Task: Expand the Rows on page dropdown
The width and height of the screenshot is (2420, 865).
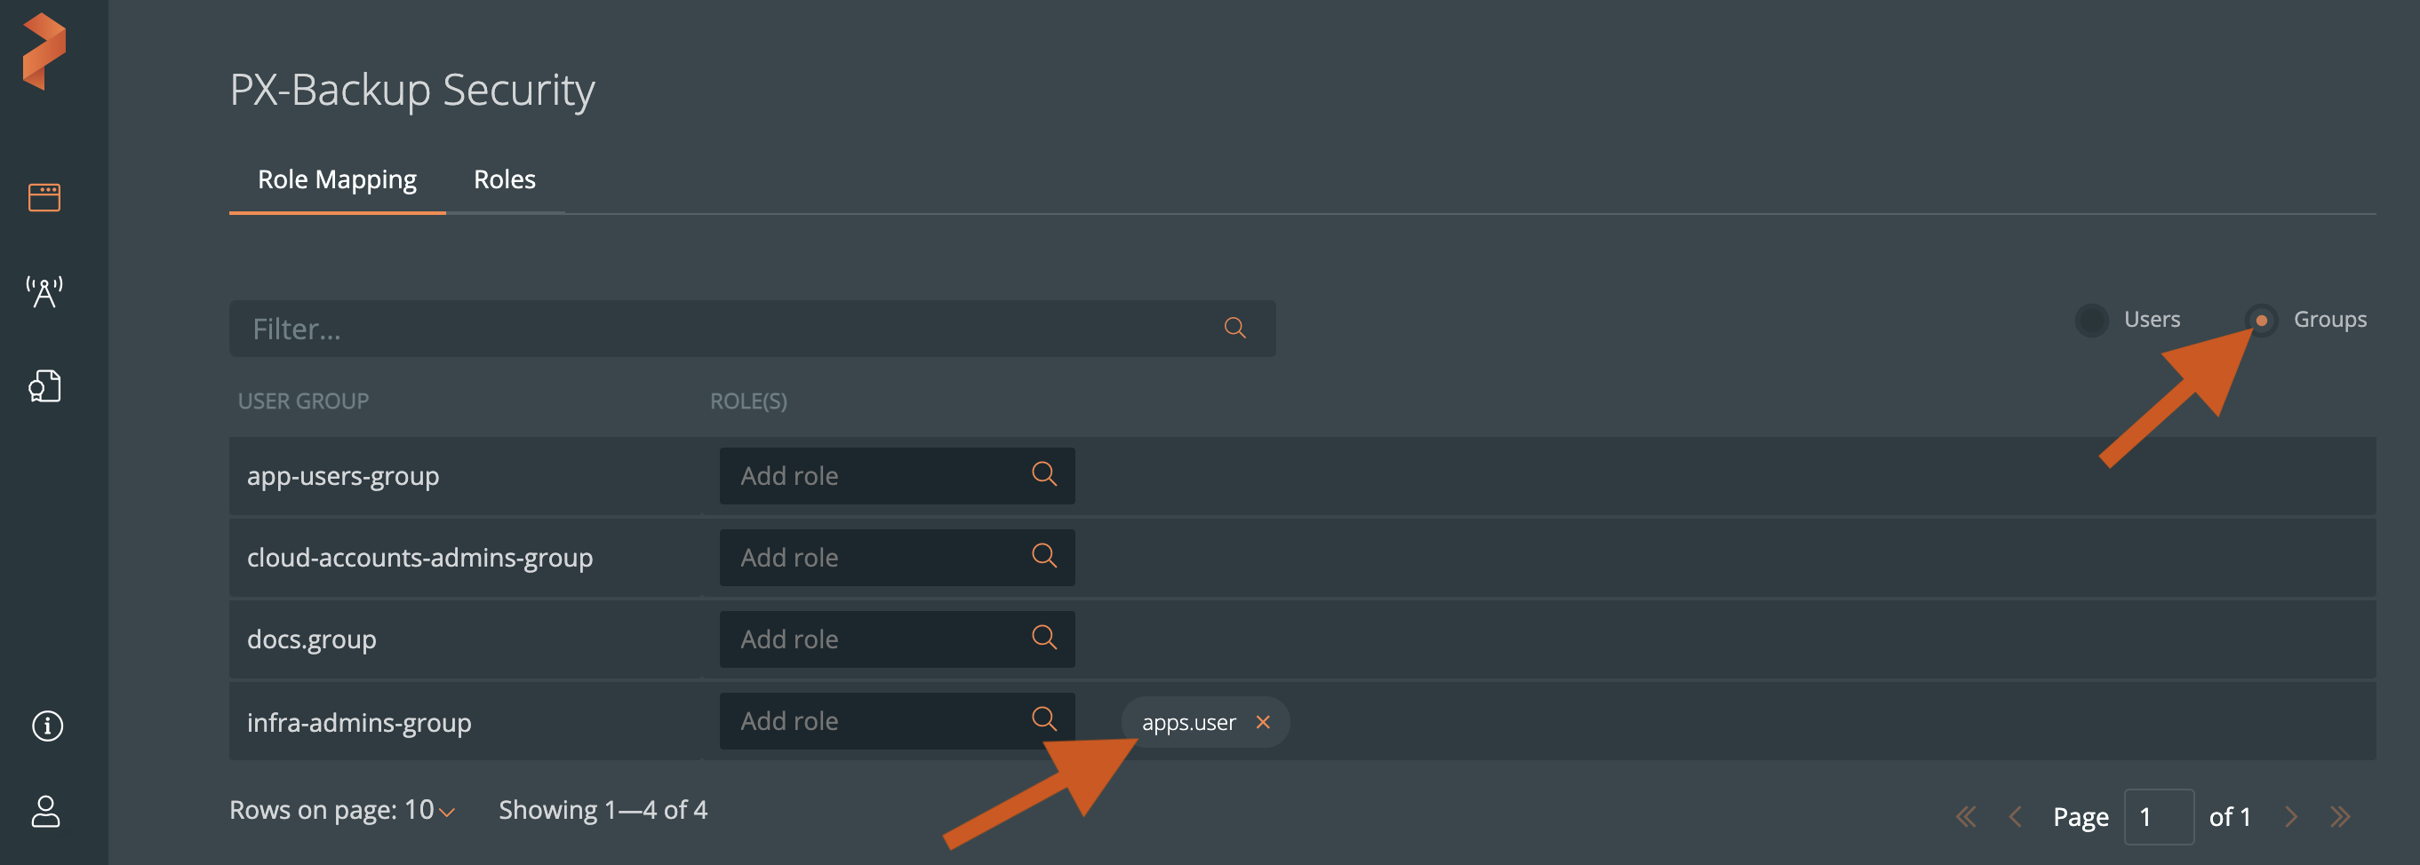Action: coord(446,812)
